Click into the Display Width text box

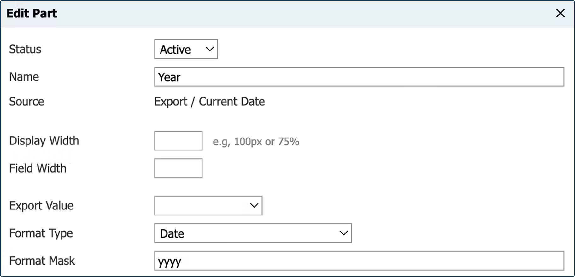pos(178,141)
